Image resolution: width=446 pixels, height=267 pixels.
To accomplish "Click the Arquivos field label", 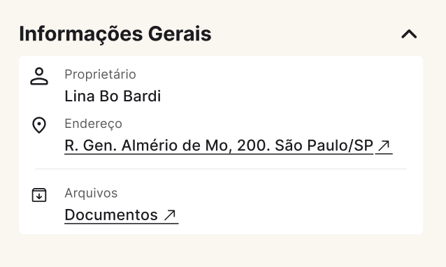I will [x=91, y=193].
